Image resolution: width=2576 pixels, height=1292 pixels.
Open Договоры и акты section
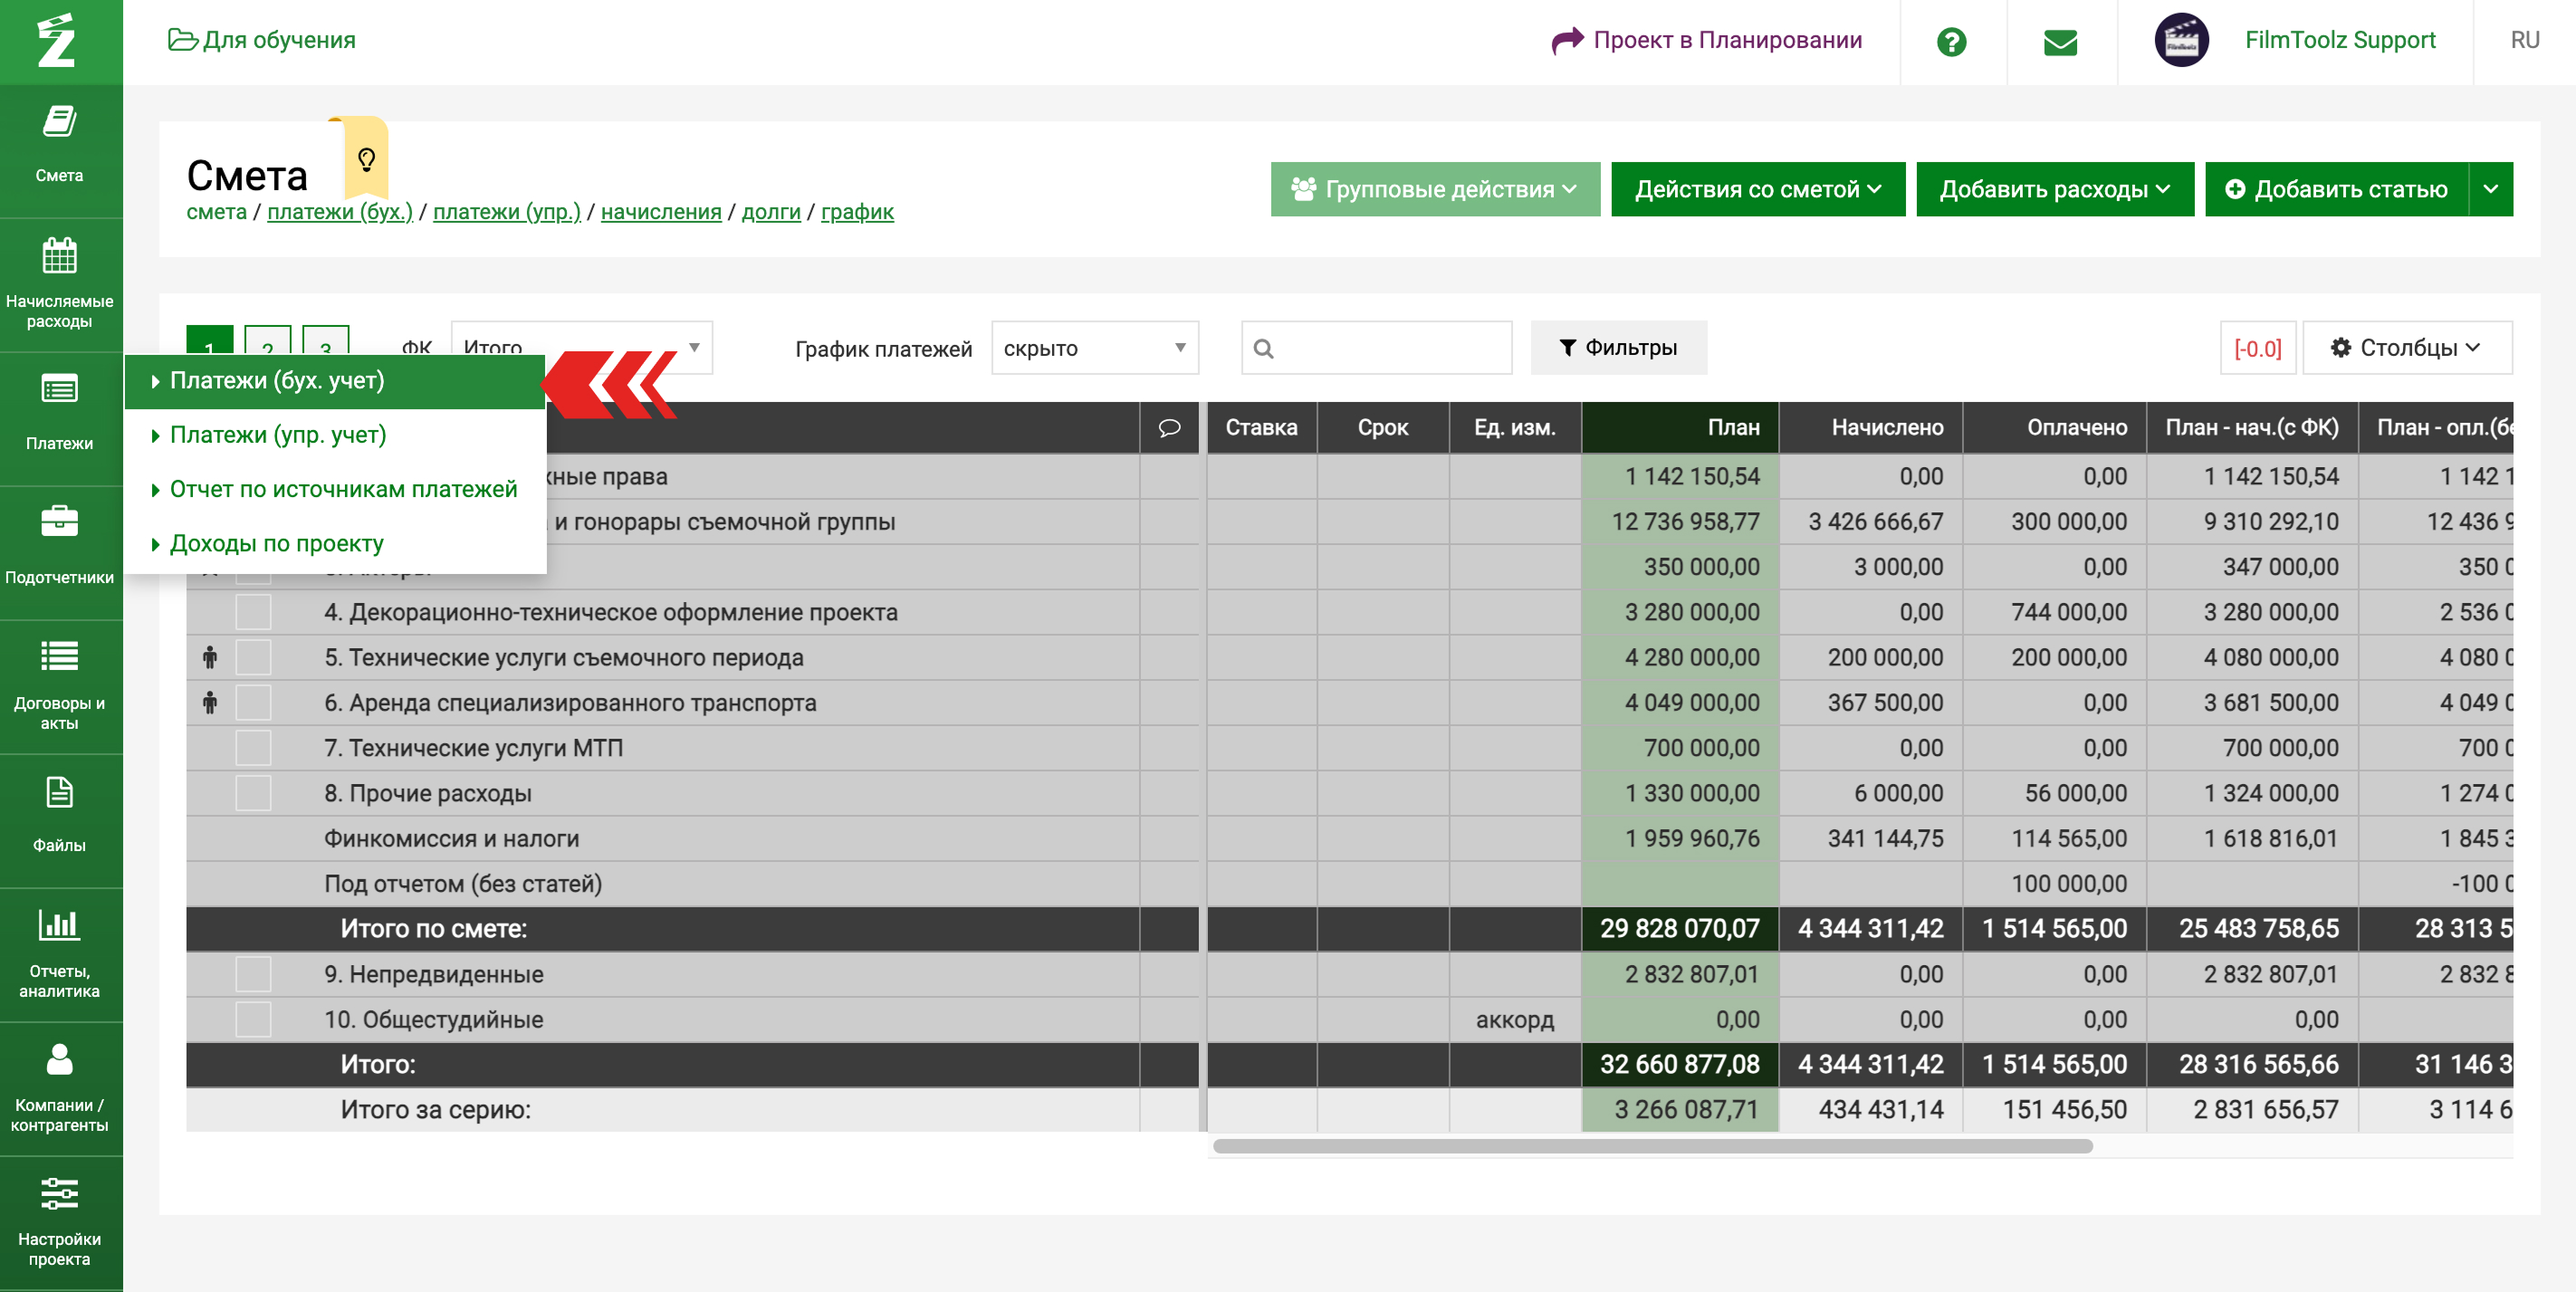point(59,684)
